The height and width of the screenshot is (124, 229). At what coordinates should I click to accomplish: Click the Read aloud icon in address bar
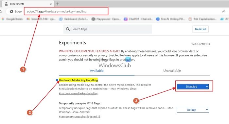point(223,11)
